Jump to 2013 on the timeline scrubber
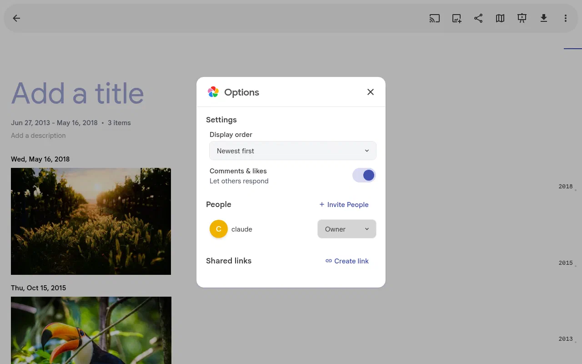The image size is (582, 364). pyautogui.click(x=566, y=339)
